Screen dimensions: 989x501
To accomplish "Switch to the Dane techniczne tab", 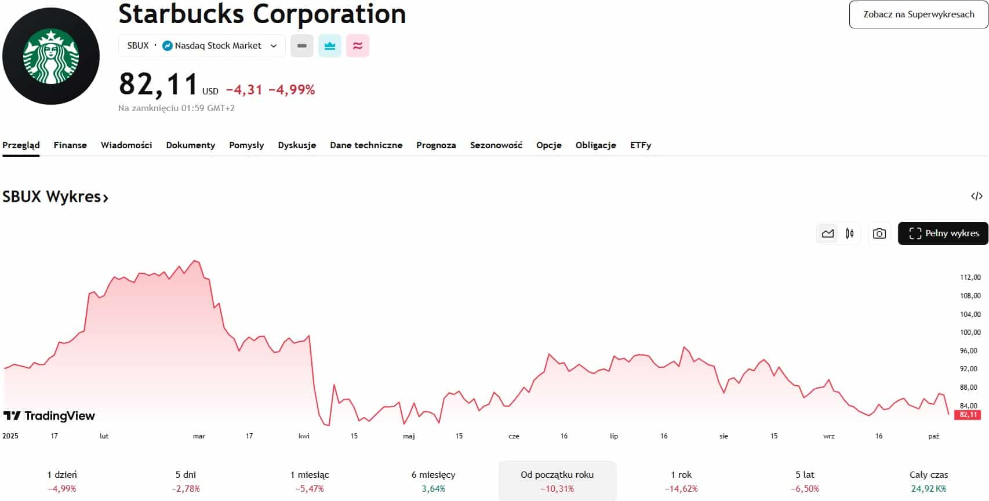I will coord(366,145).
